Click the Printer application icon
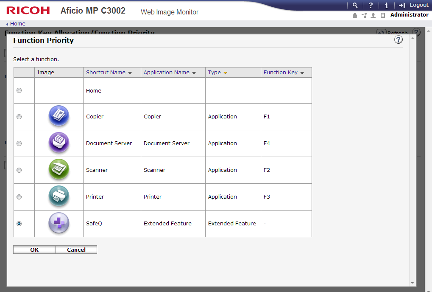This screenshot has height=292, width=432. (x=59, y=197)
